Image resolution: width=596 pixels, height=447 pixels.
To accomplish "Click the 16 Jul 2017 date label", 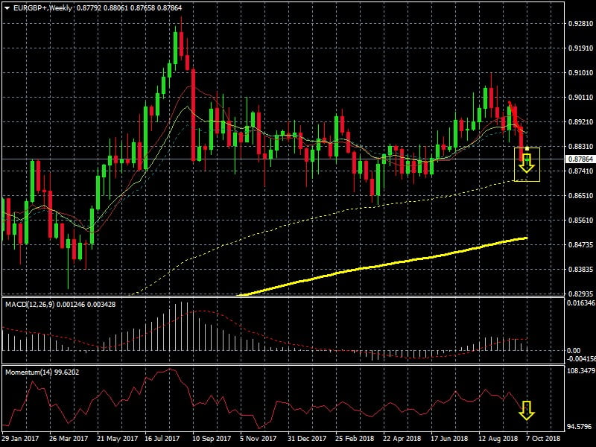I will 160,440.
